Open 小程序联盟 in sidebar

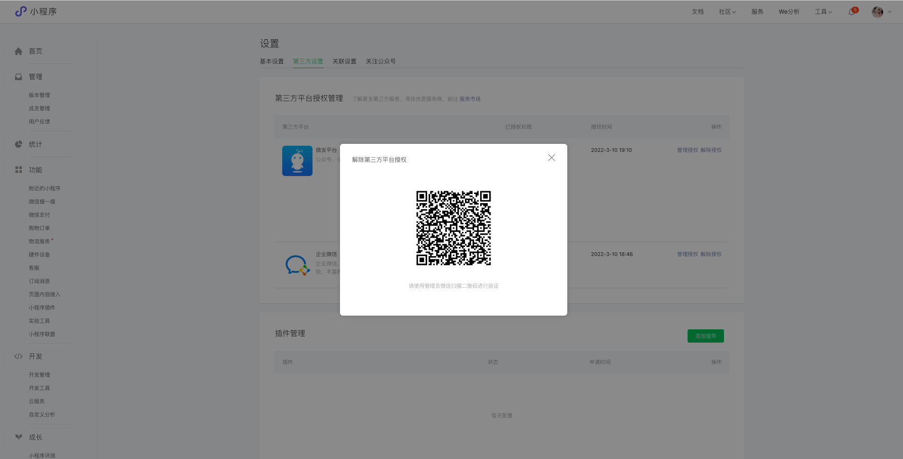(x=42, y=334)
